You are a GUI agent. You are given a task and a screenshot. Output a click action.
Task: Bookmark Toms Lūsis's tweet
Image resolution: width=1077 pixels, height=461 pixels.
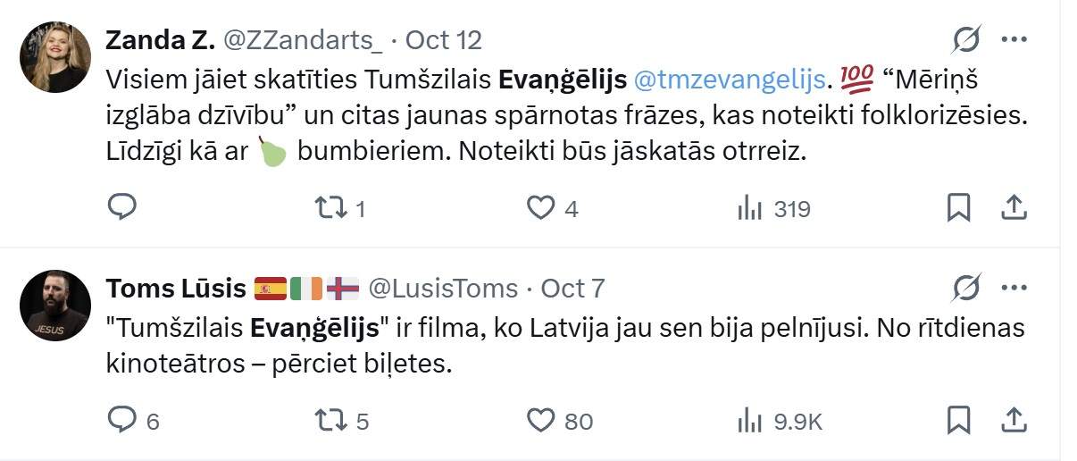958,419
